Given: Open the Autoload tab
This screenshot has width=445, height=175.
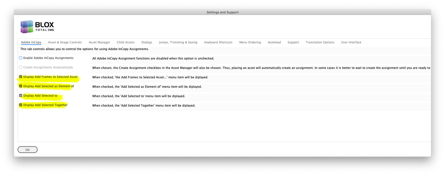Looking at the screenshot, I should point(274,42).
